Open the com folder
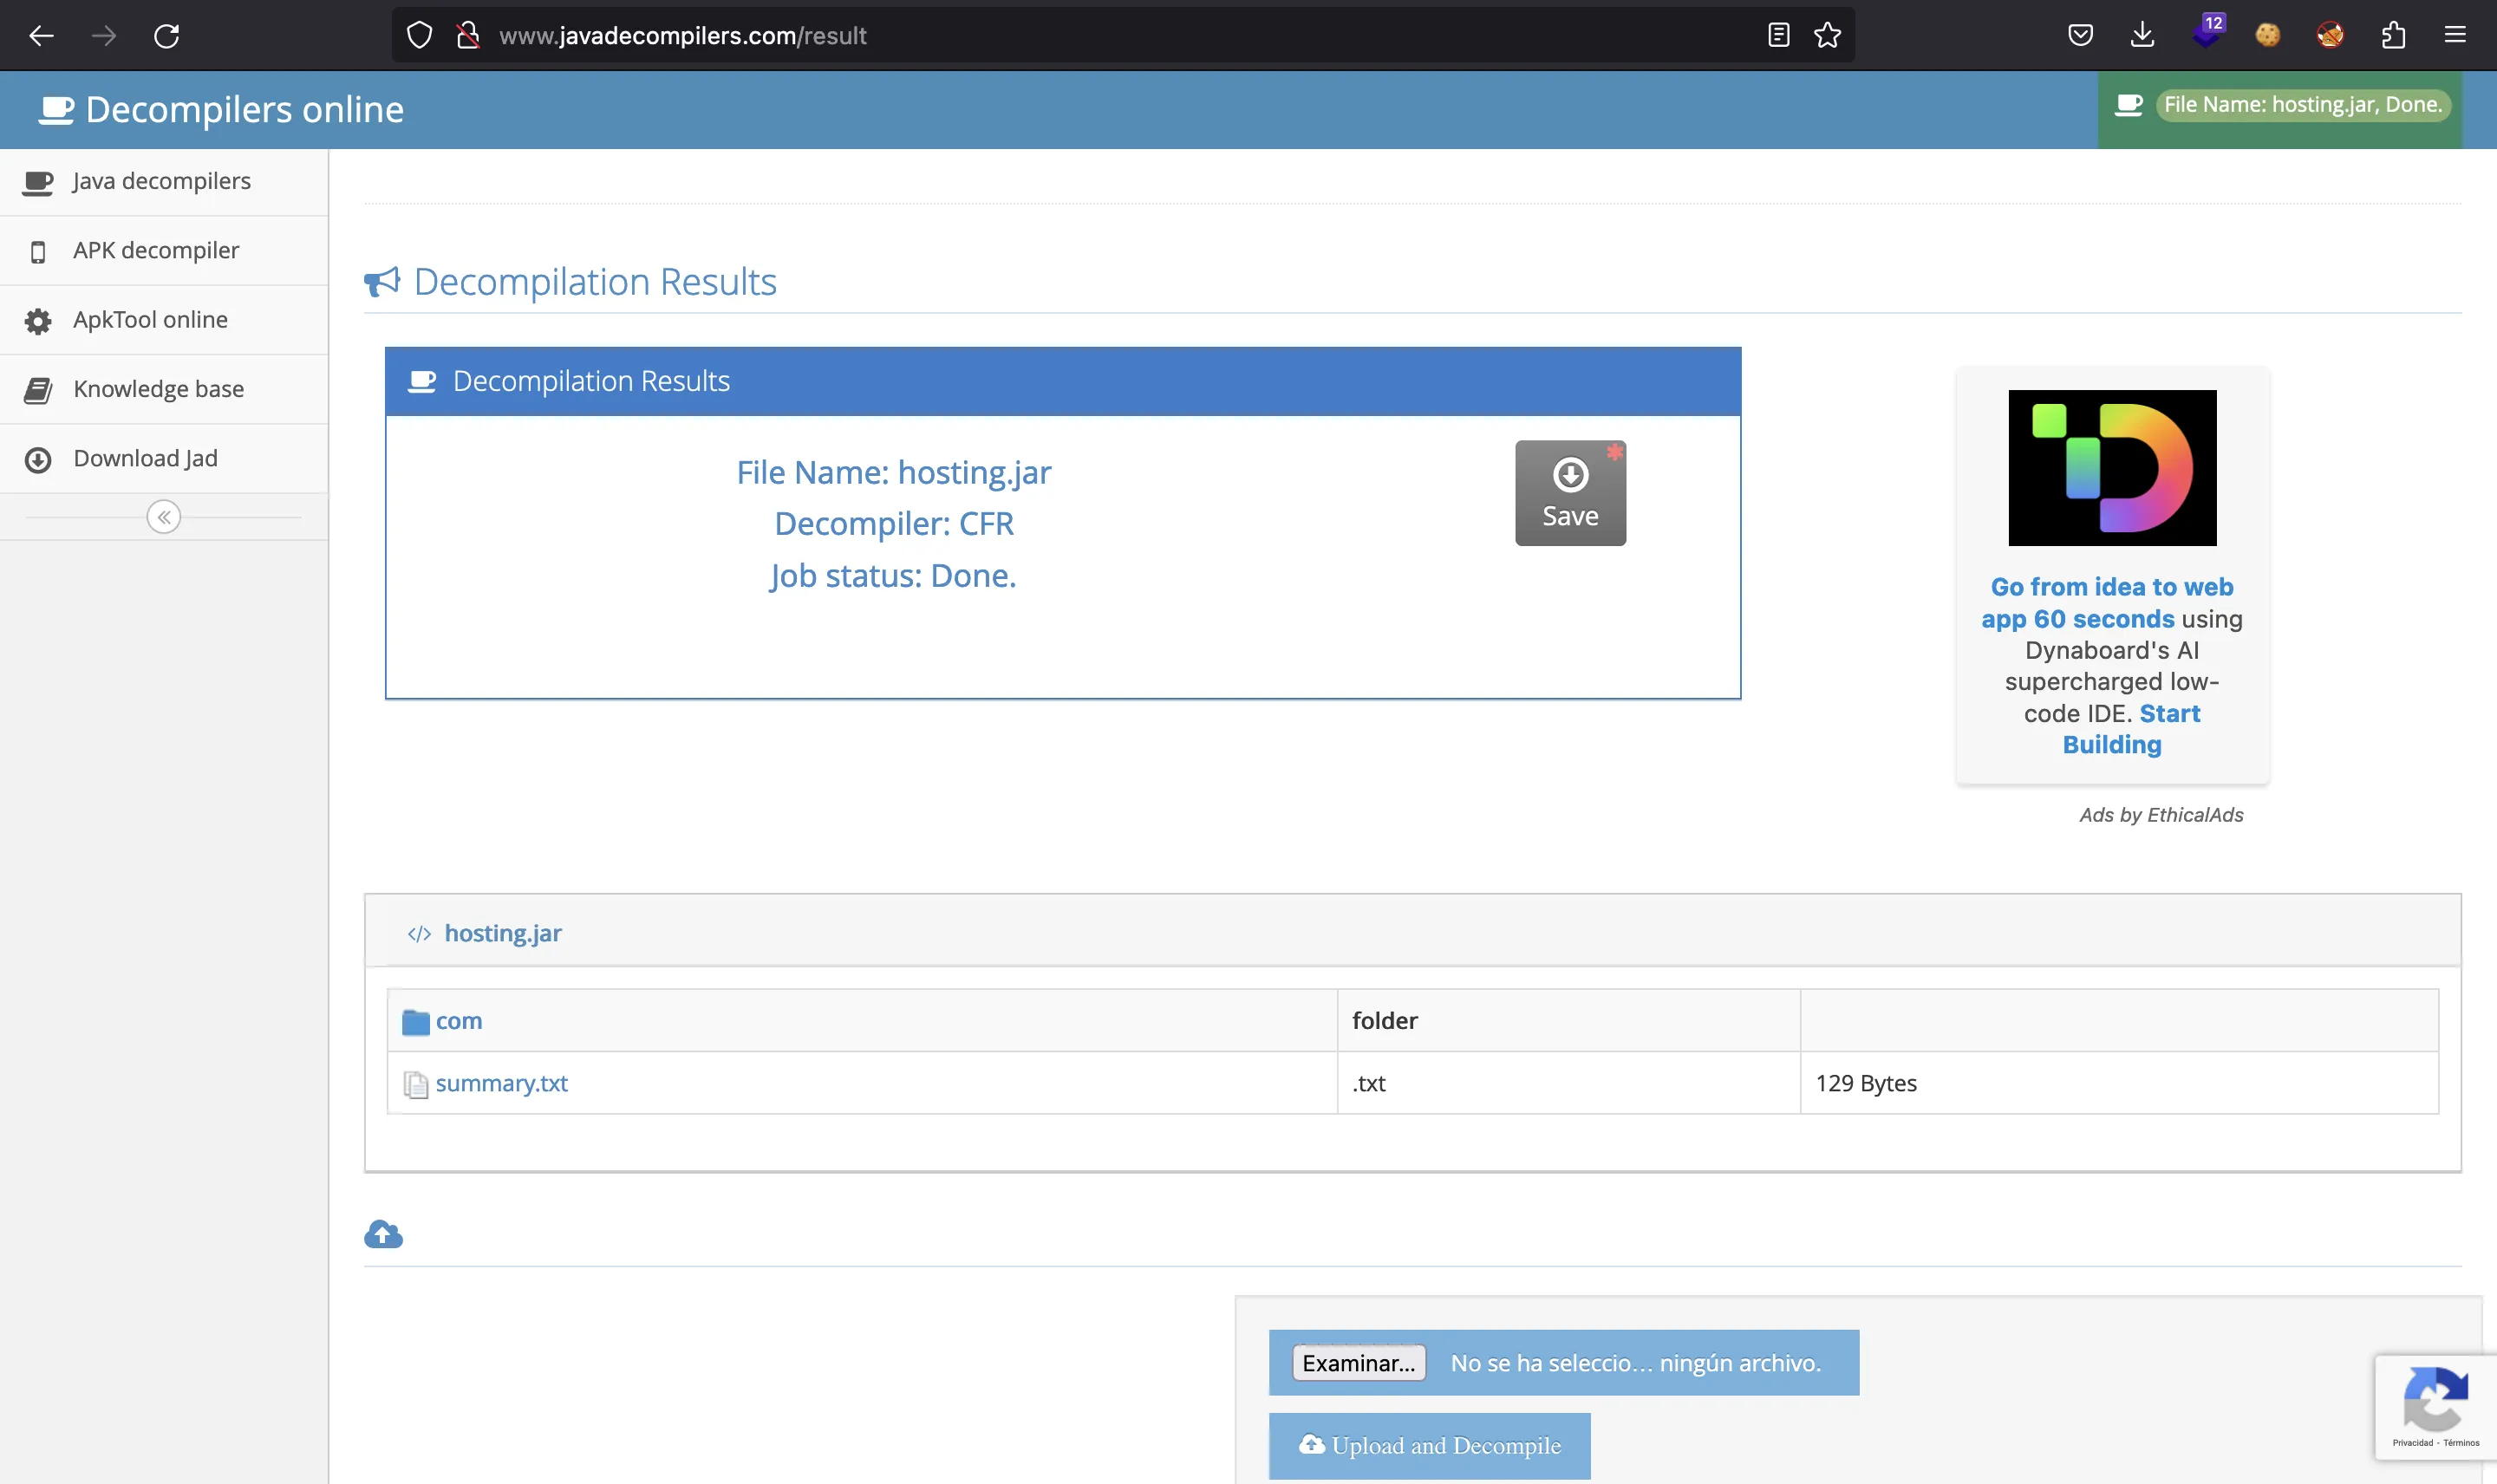The image size is (2497, 1484). pyautogui.click(x=459, y=1021)
